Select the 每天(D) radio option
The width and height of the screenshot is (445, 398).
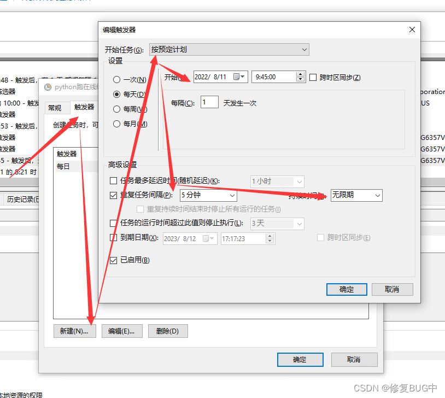coord(116,94)
